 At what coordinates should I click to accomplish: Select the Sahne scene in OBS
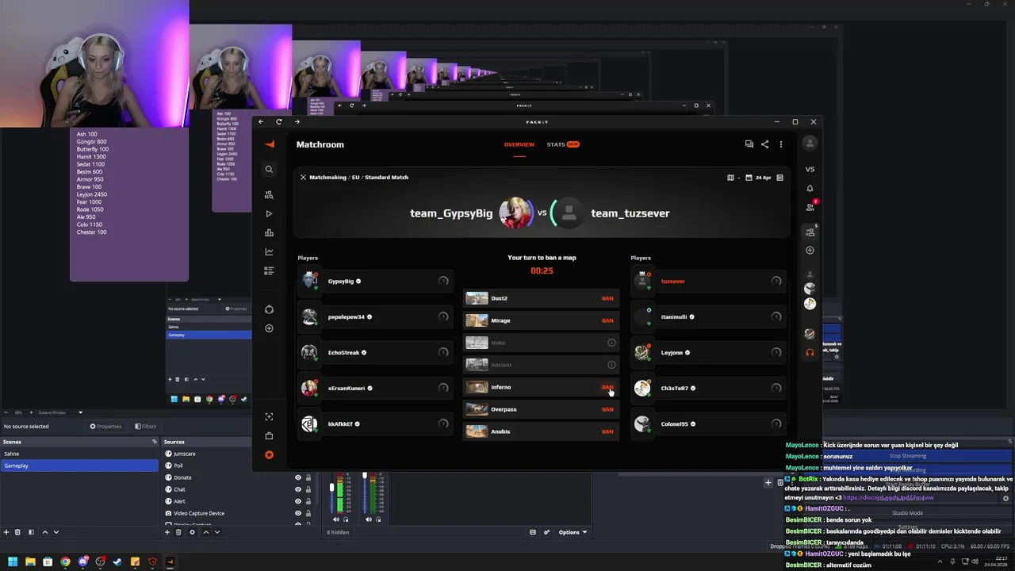pyautogui.click(x=79, y=454)
